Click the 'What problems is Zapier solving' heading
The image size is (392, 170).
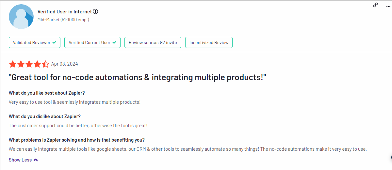pyautogui.click(x=77, y=140)
